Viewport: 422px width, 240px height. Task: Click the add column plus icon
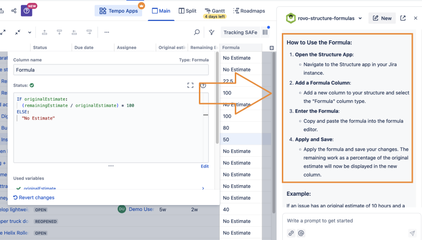tap(272, 48)
